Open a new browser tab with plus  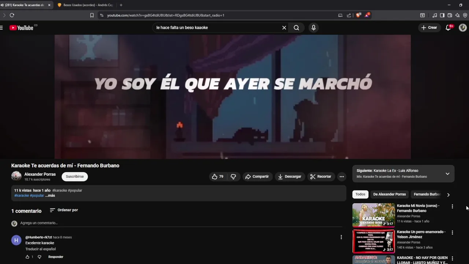[121, 5]
